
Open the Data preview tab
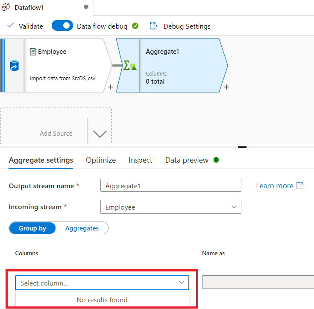click(x=187, y=160)
